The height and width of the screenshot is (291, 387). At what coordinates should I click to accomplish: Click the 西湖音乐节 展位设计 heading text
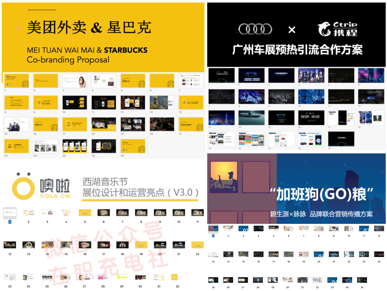(x=140, y=187)
